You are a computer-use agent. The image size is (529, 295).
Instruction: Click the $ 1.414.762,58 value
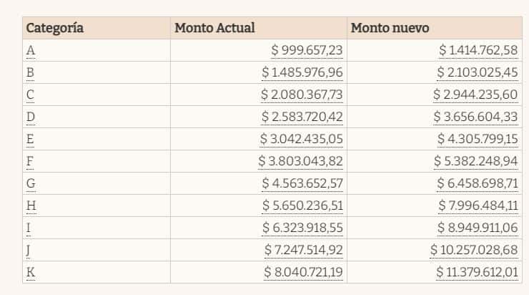478,50
